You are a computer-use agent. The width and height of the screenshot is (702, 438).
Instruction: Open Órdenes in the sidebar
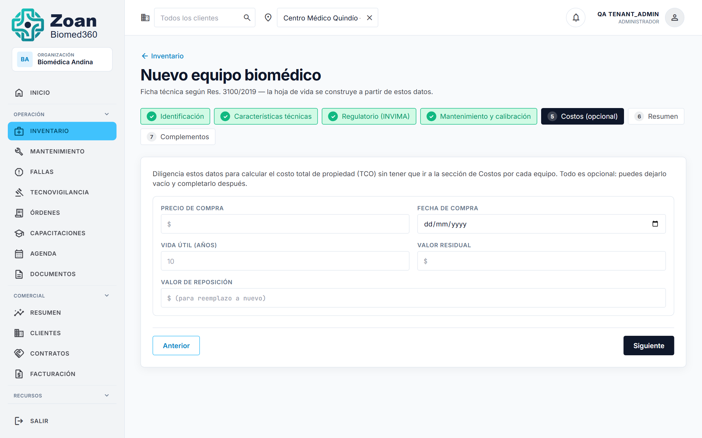tap(62, 213)
